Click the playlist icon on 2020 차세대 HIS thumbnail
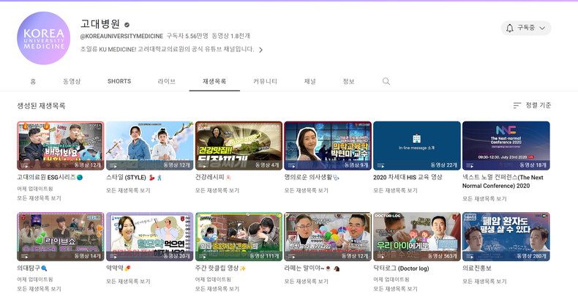The height and width of the screenshot is (297, 578). tap(380, 165)
